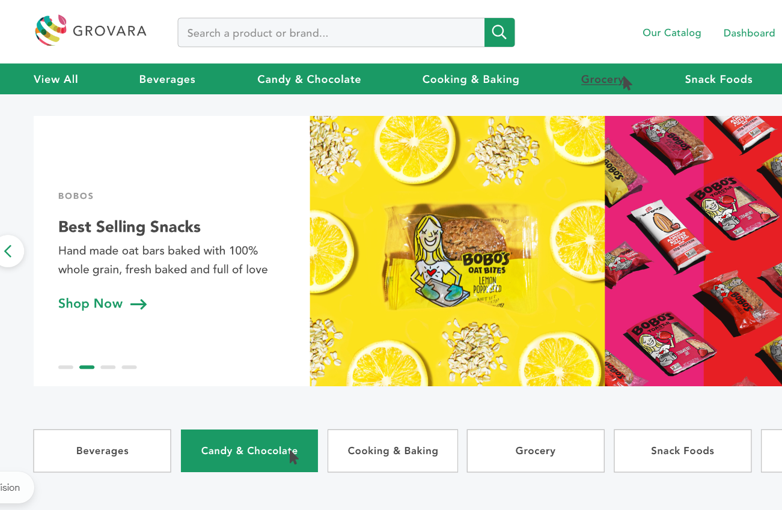The height and width of the screenshot is (510, 782).
Task: Select the Beverages category button below banner
Action: [102, 451]
